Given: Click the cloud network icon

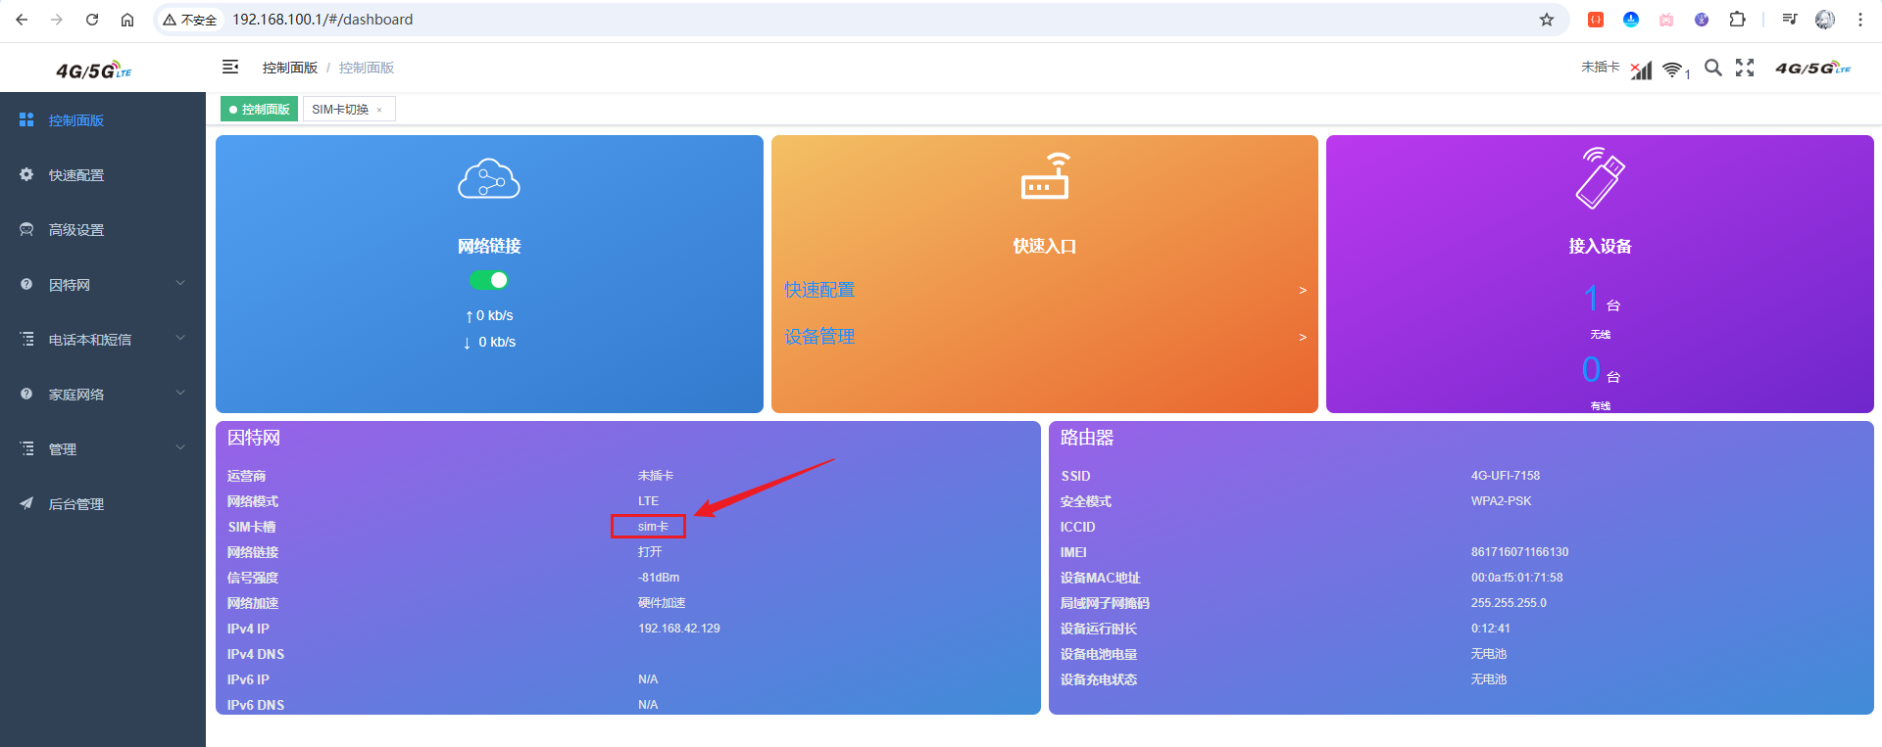Looking at the screenshot, I should [x=488, y=179].
